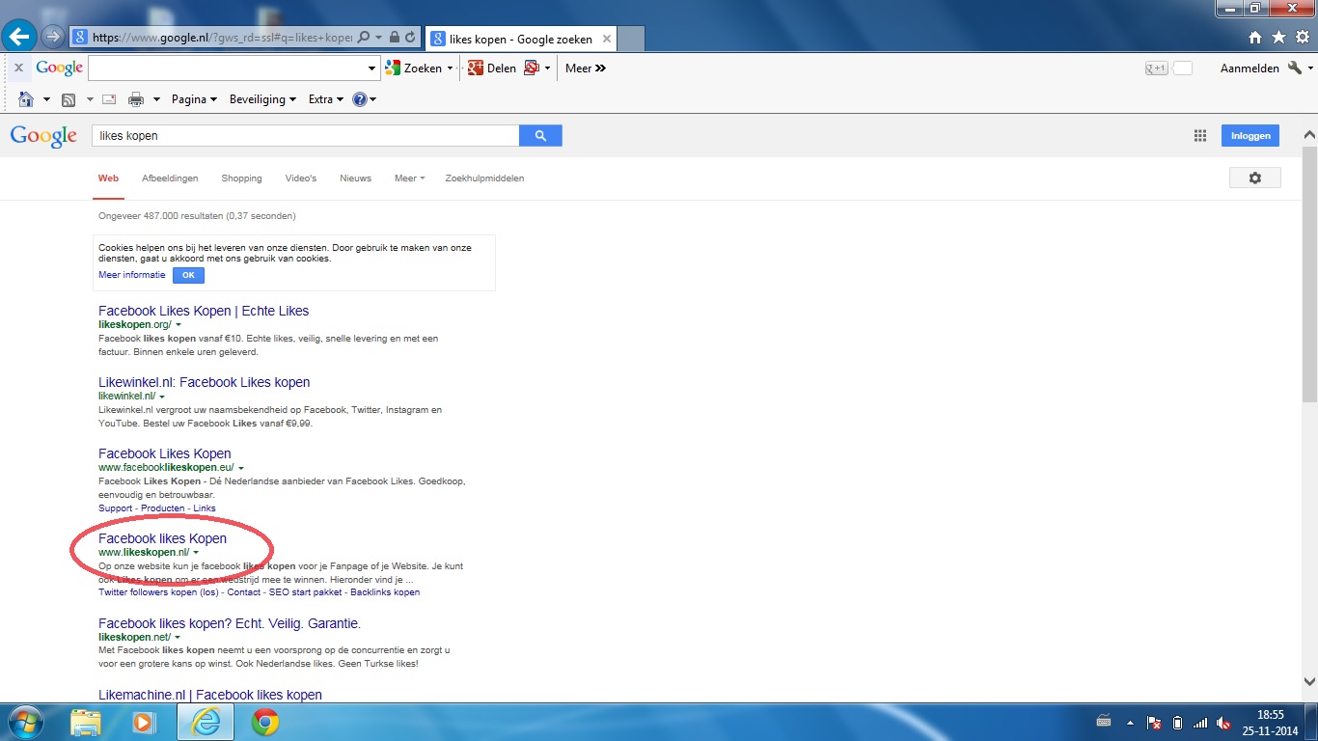Click the padlock security icon in address bar

(x=396, y=38)
